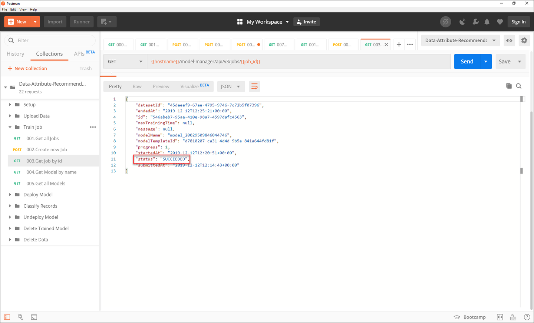Open the Postman console icon

tap(34, 317)
